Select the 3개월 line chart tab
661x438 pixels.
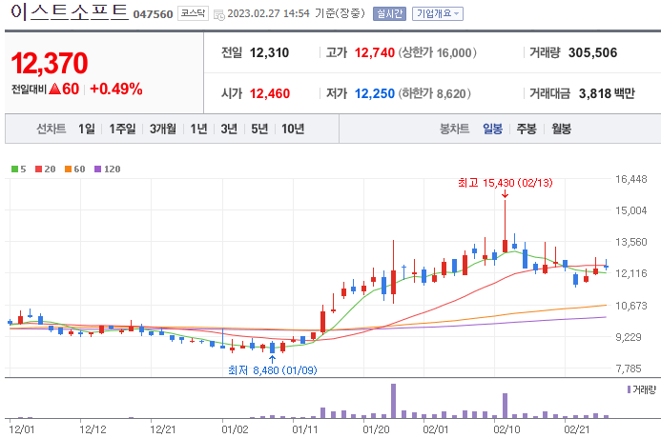coord(163,129)
